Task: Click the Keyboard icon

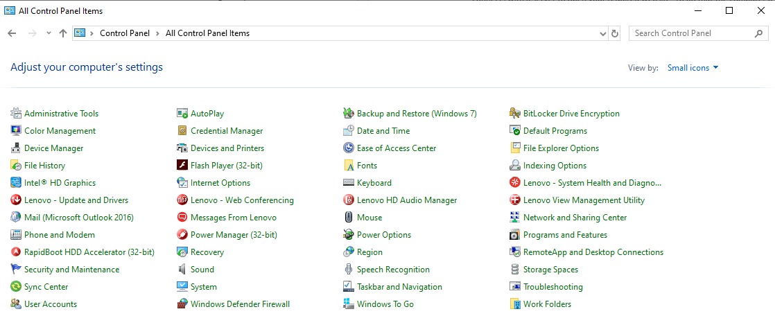Action: (349, 183)
